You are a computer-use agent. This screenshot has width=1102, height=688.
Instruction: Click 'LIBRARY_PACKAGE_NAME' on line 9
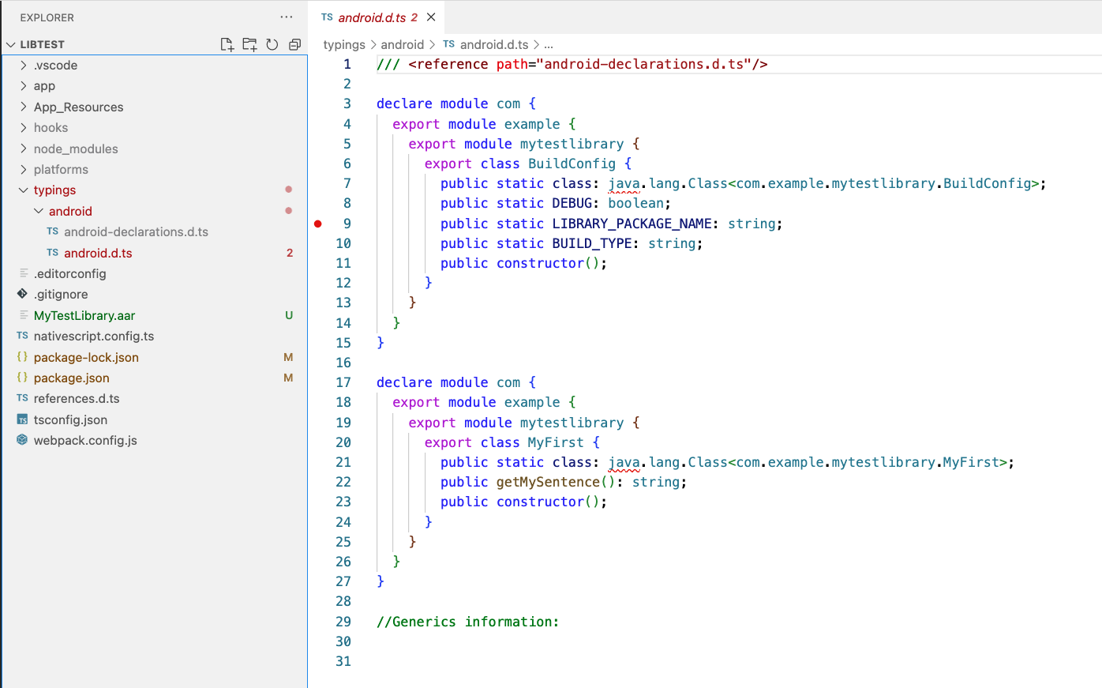coord(632,224)
